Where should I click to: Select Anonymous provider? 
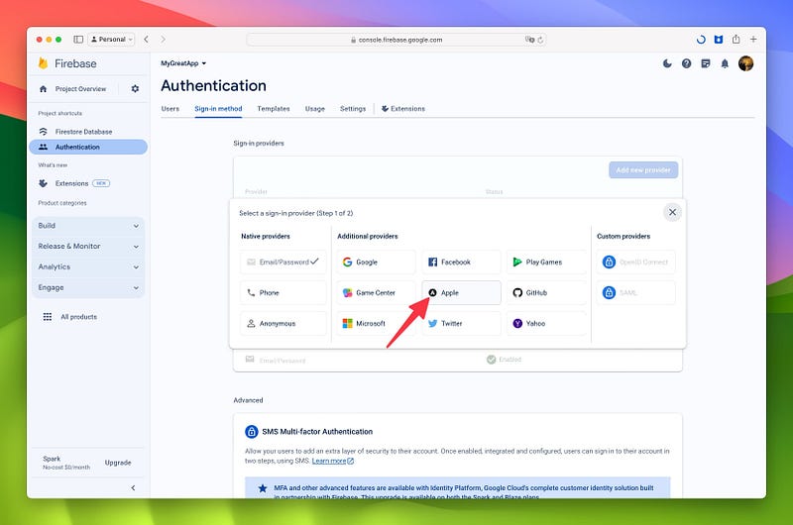[x=283, y=323]
